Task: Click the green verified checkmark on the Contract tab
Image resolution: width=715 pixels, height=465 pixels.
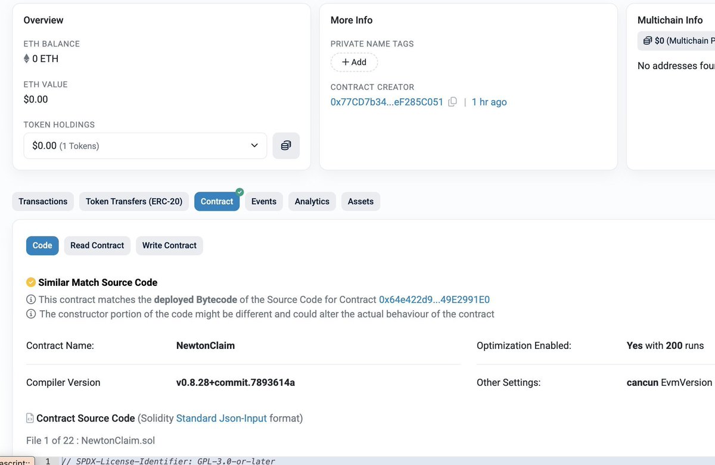Action: coord(240,192)
